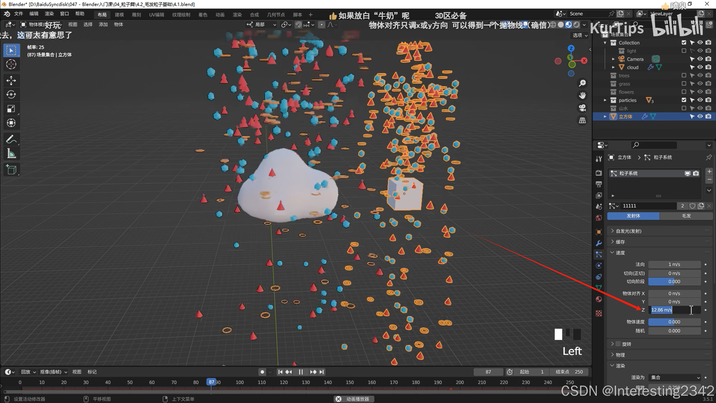Click frame 120 on the timeline
Image resolution: width=716 pixels, height=403 pixels.
click(x=284, y=382)
